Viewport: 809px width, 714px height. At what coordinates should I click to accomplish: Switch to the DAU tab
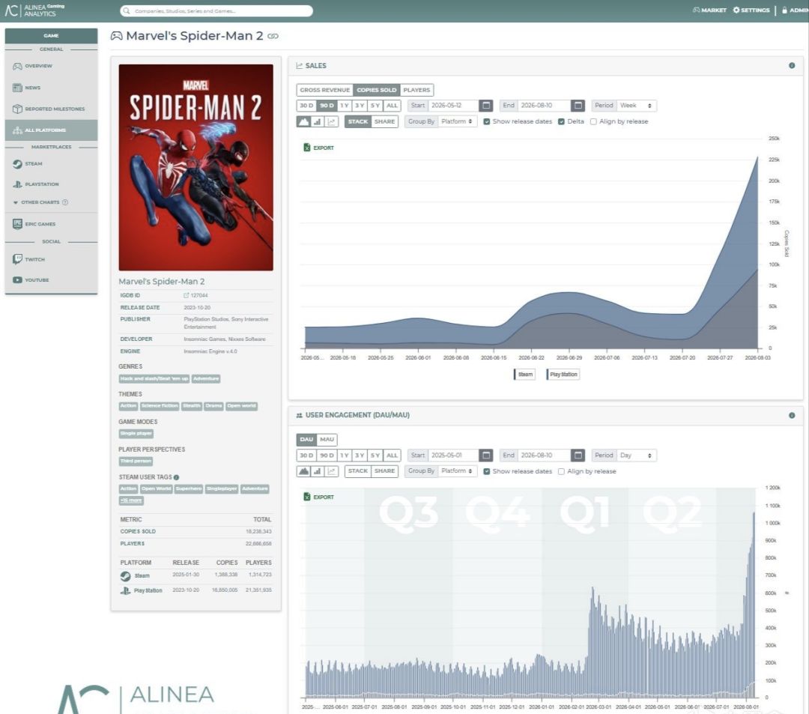306,440
